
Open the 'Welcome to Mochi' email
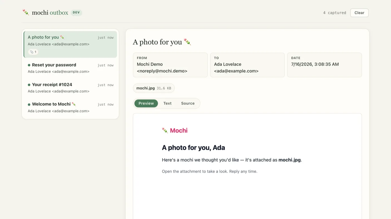pyautogui.click(x=70, y=107)
